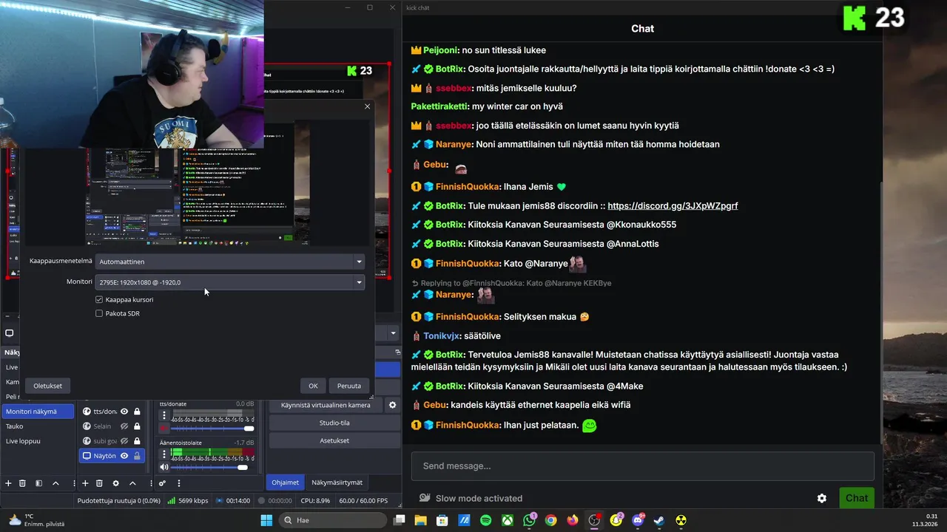Move the selected scene up
Image resolution: width=947 pixels, height=532 pixels.
pos(55,483)
